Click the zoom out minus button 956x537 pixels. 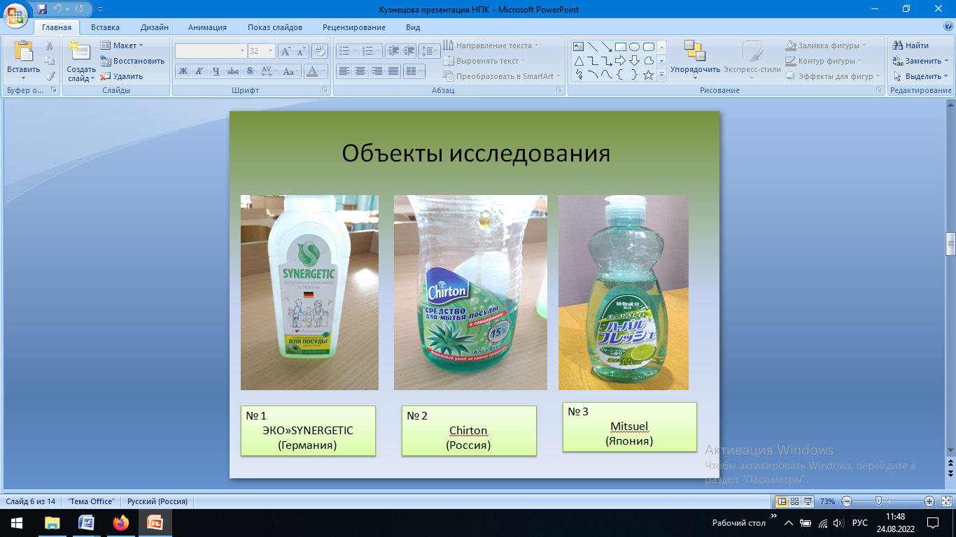coord(847,501)
